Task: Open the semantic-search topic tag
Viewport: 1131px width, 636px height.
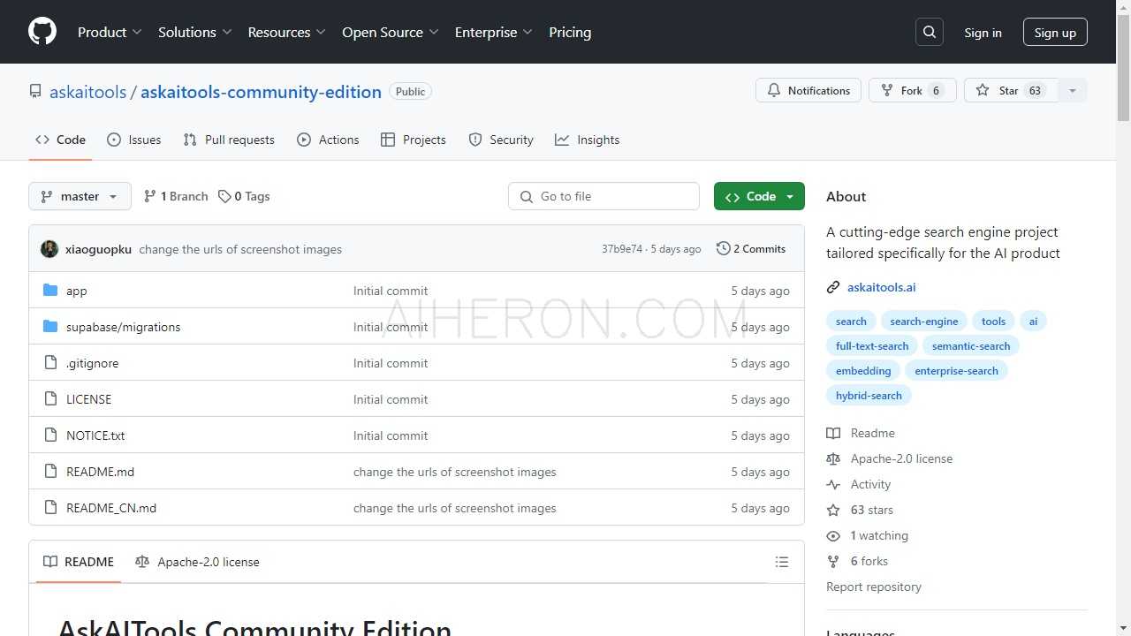Action: 971,346
